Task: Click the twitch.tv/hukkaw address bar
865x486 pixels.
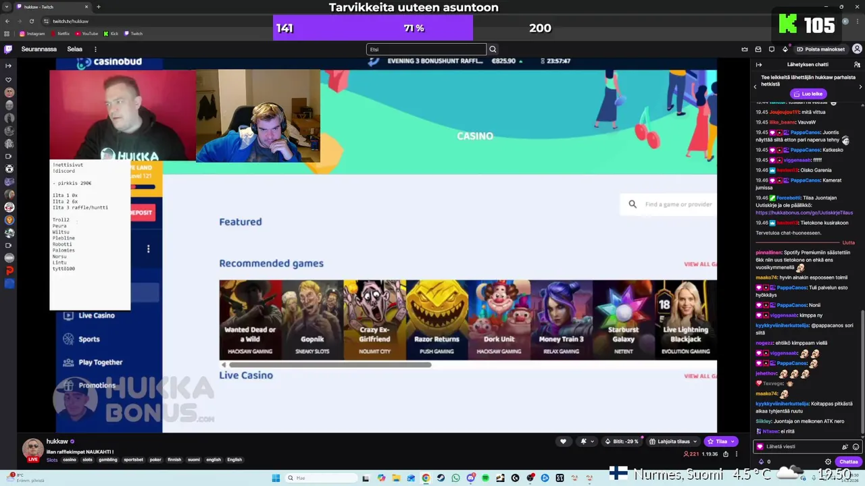Action: pos(70,21)
